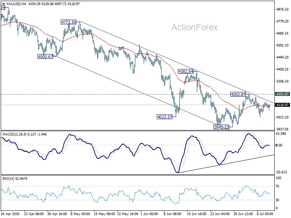Select the 3927.05 price axis value
The height and width of the screenshot is (218, 291).
pyautogui.click(x=283, y=129)
